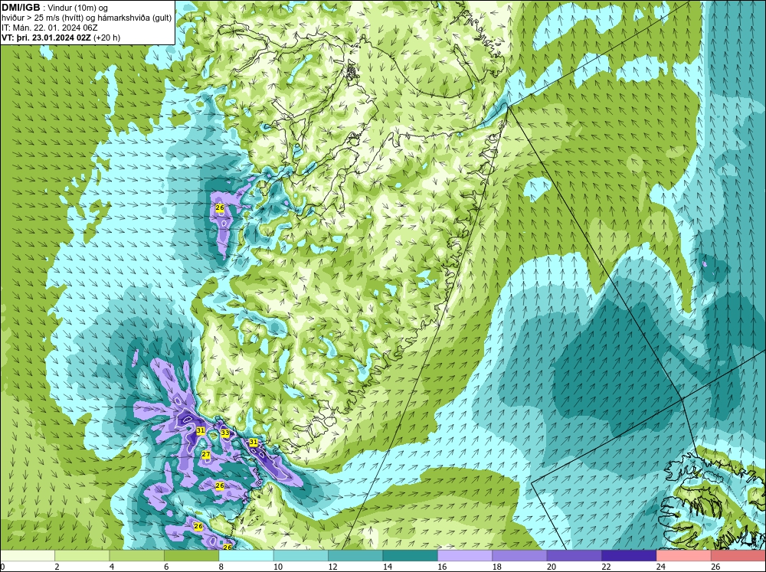This screenshot has width=766, height=572.
Task: Click the text 'hviður > 25 m/s (hvítt) og hámarkshviða (gult)'
Action: click(87, 18)
